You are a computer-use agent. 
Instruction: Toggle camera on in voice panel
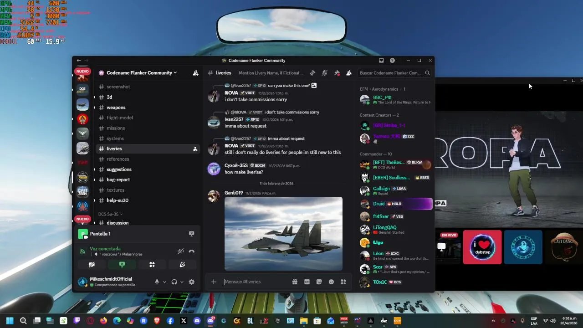(92, 264)
